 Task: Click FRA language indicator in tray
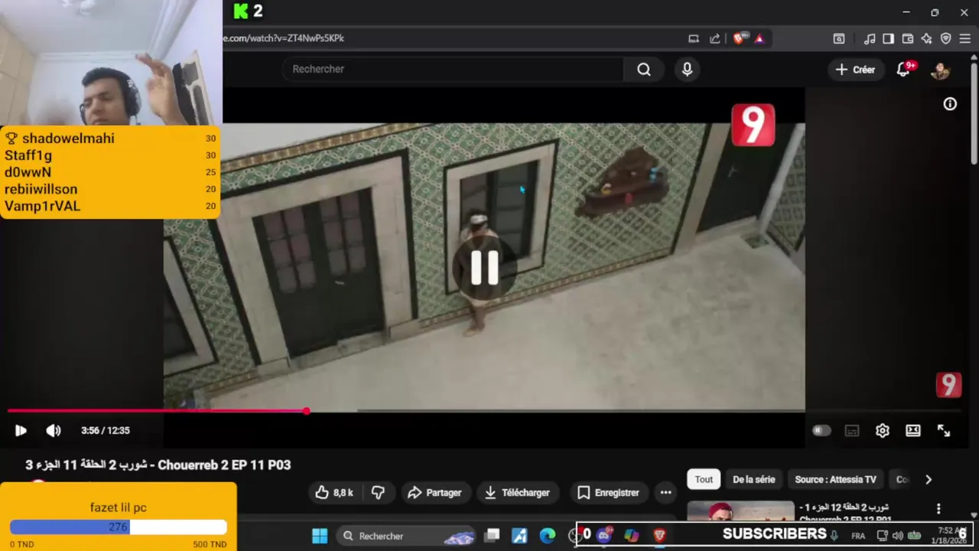[858, 536]
